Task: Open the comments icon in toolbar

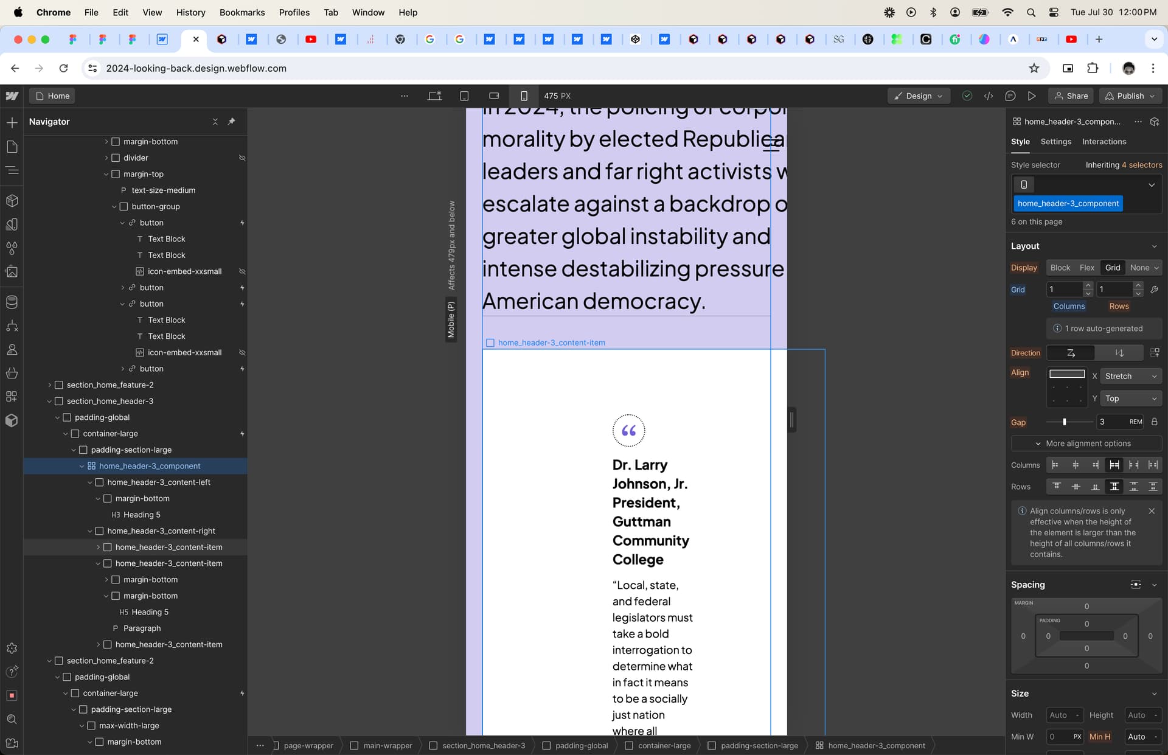Action: pyautogui.click(x=1010, y=96)
